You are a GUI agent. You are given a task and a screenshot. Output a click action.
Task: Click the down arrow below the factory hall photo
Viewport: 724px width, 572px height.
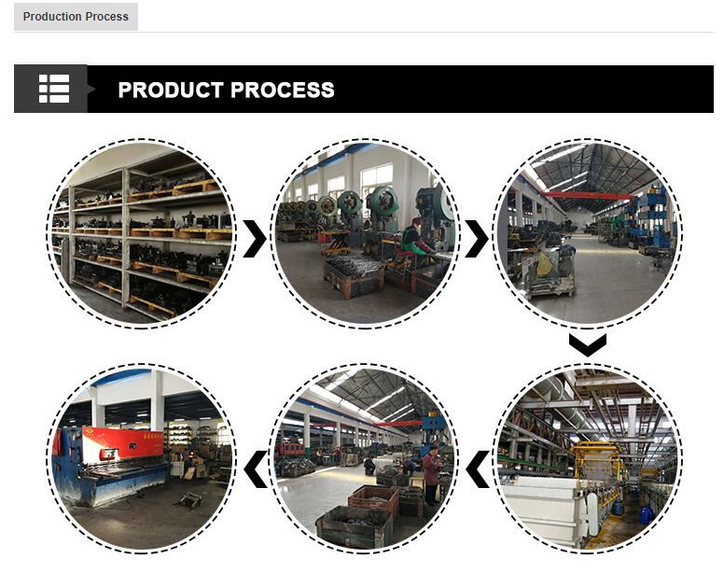pyautogui.click(x=588, y=345)
